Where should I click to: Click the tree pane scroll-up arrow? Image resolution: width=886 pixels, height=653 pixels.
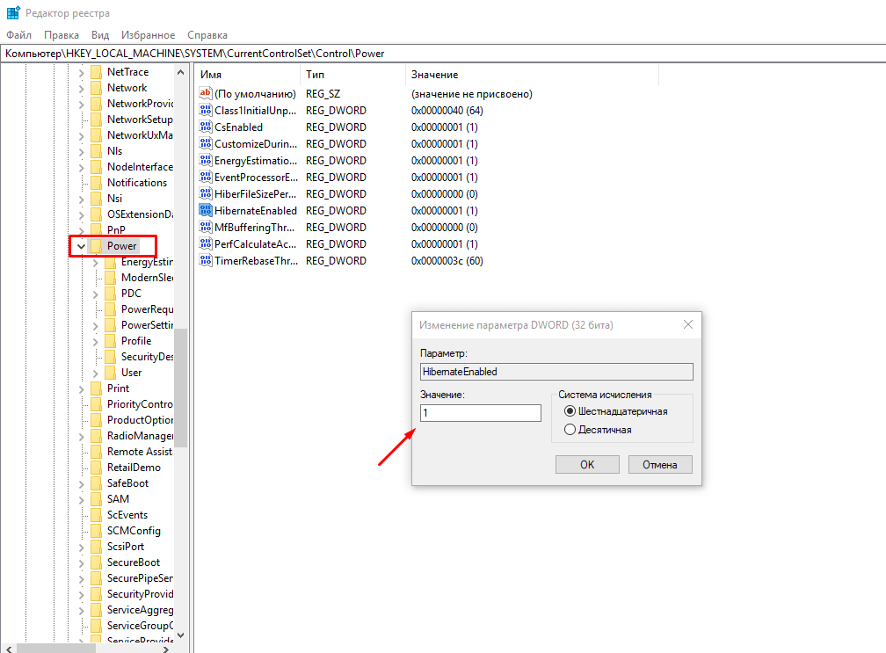(x=180, y=72)
